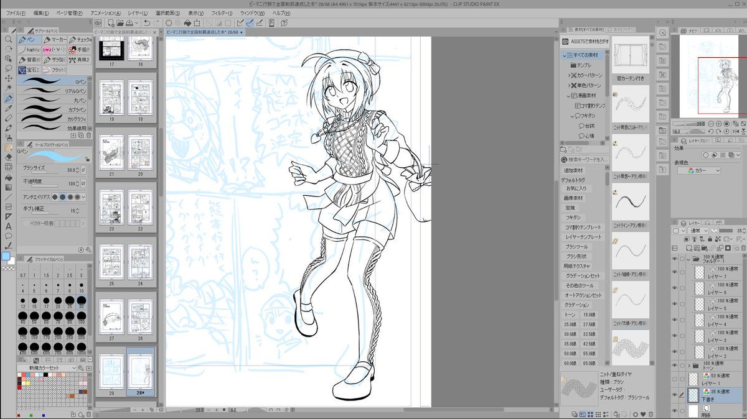
Task: Expand 単色パターン material folder
Action: (569, 85)
